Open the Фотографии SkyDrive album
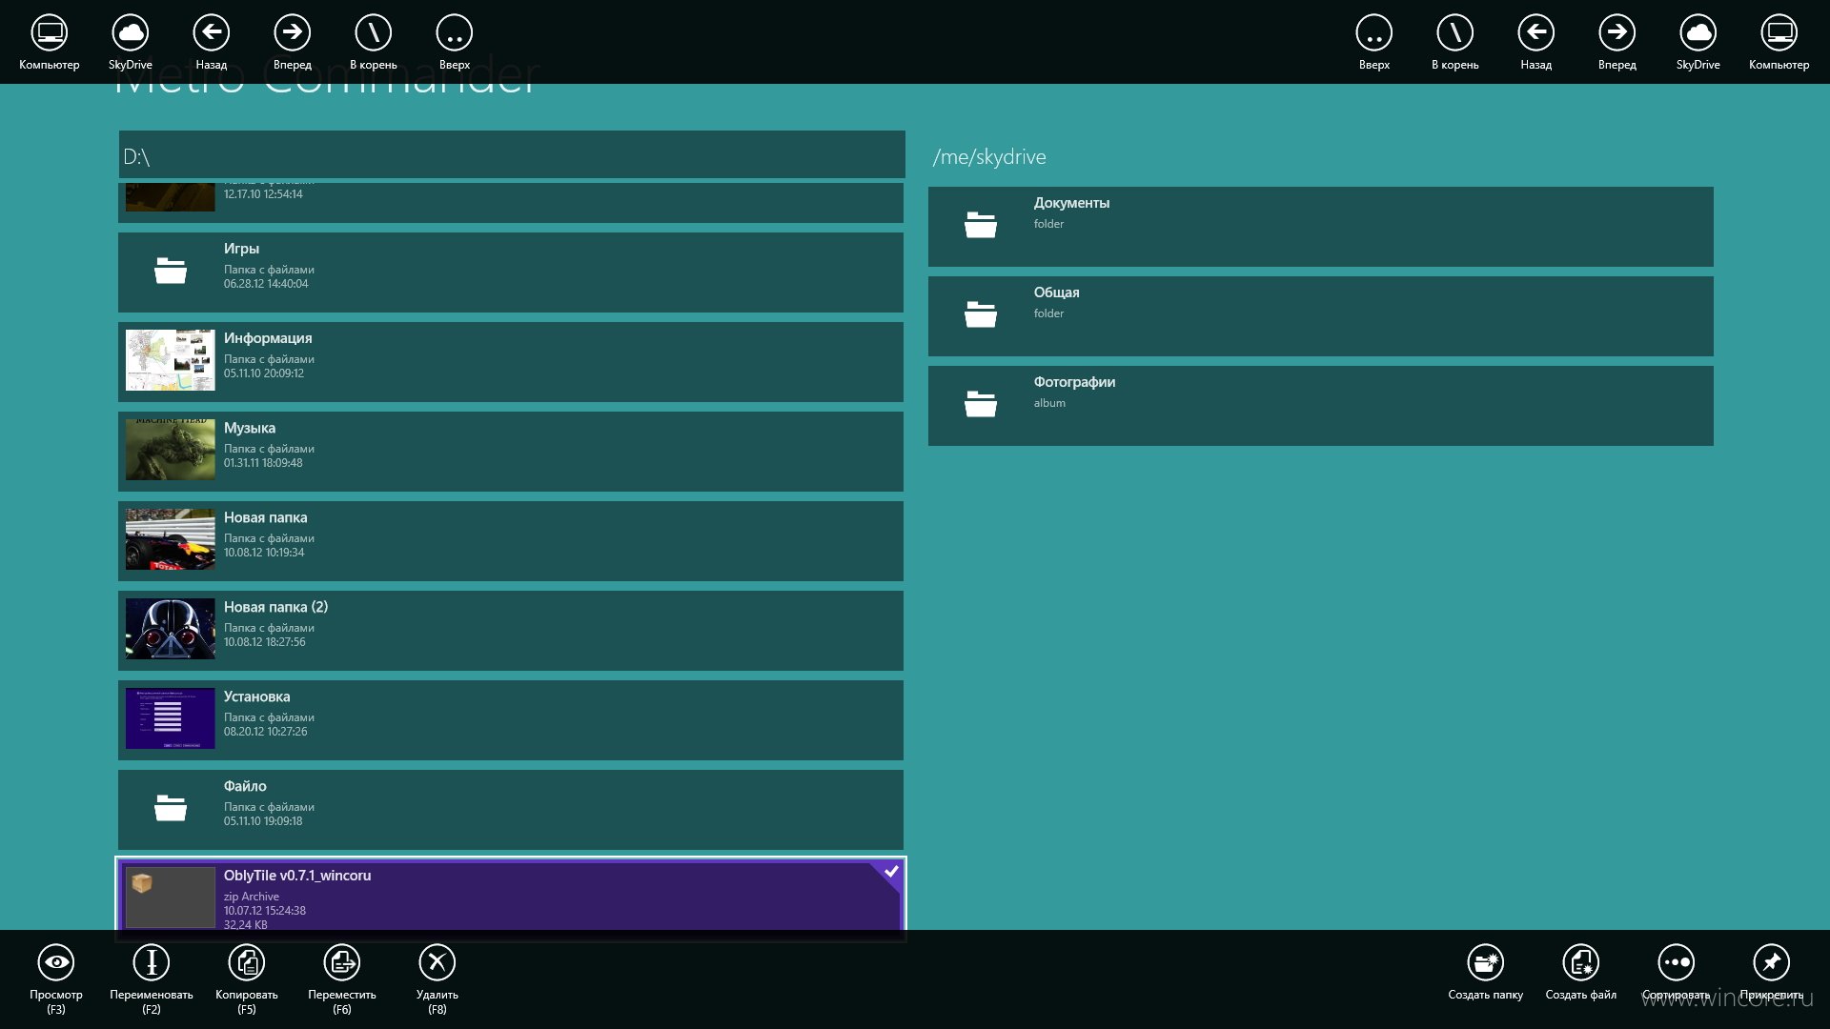The image size is (1830, 1029). click(x=1321, y=406)
